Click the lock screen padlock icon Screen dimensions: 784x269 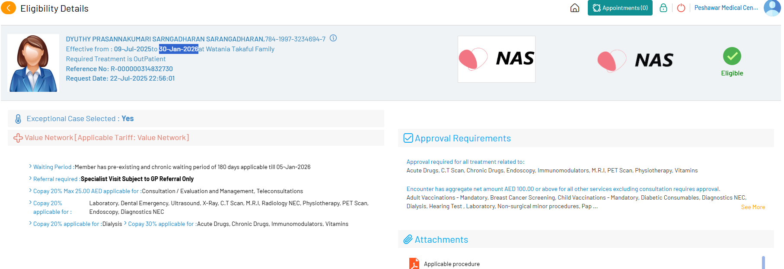[x=663, y=8]
